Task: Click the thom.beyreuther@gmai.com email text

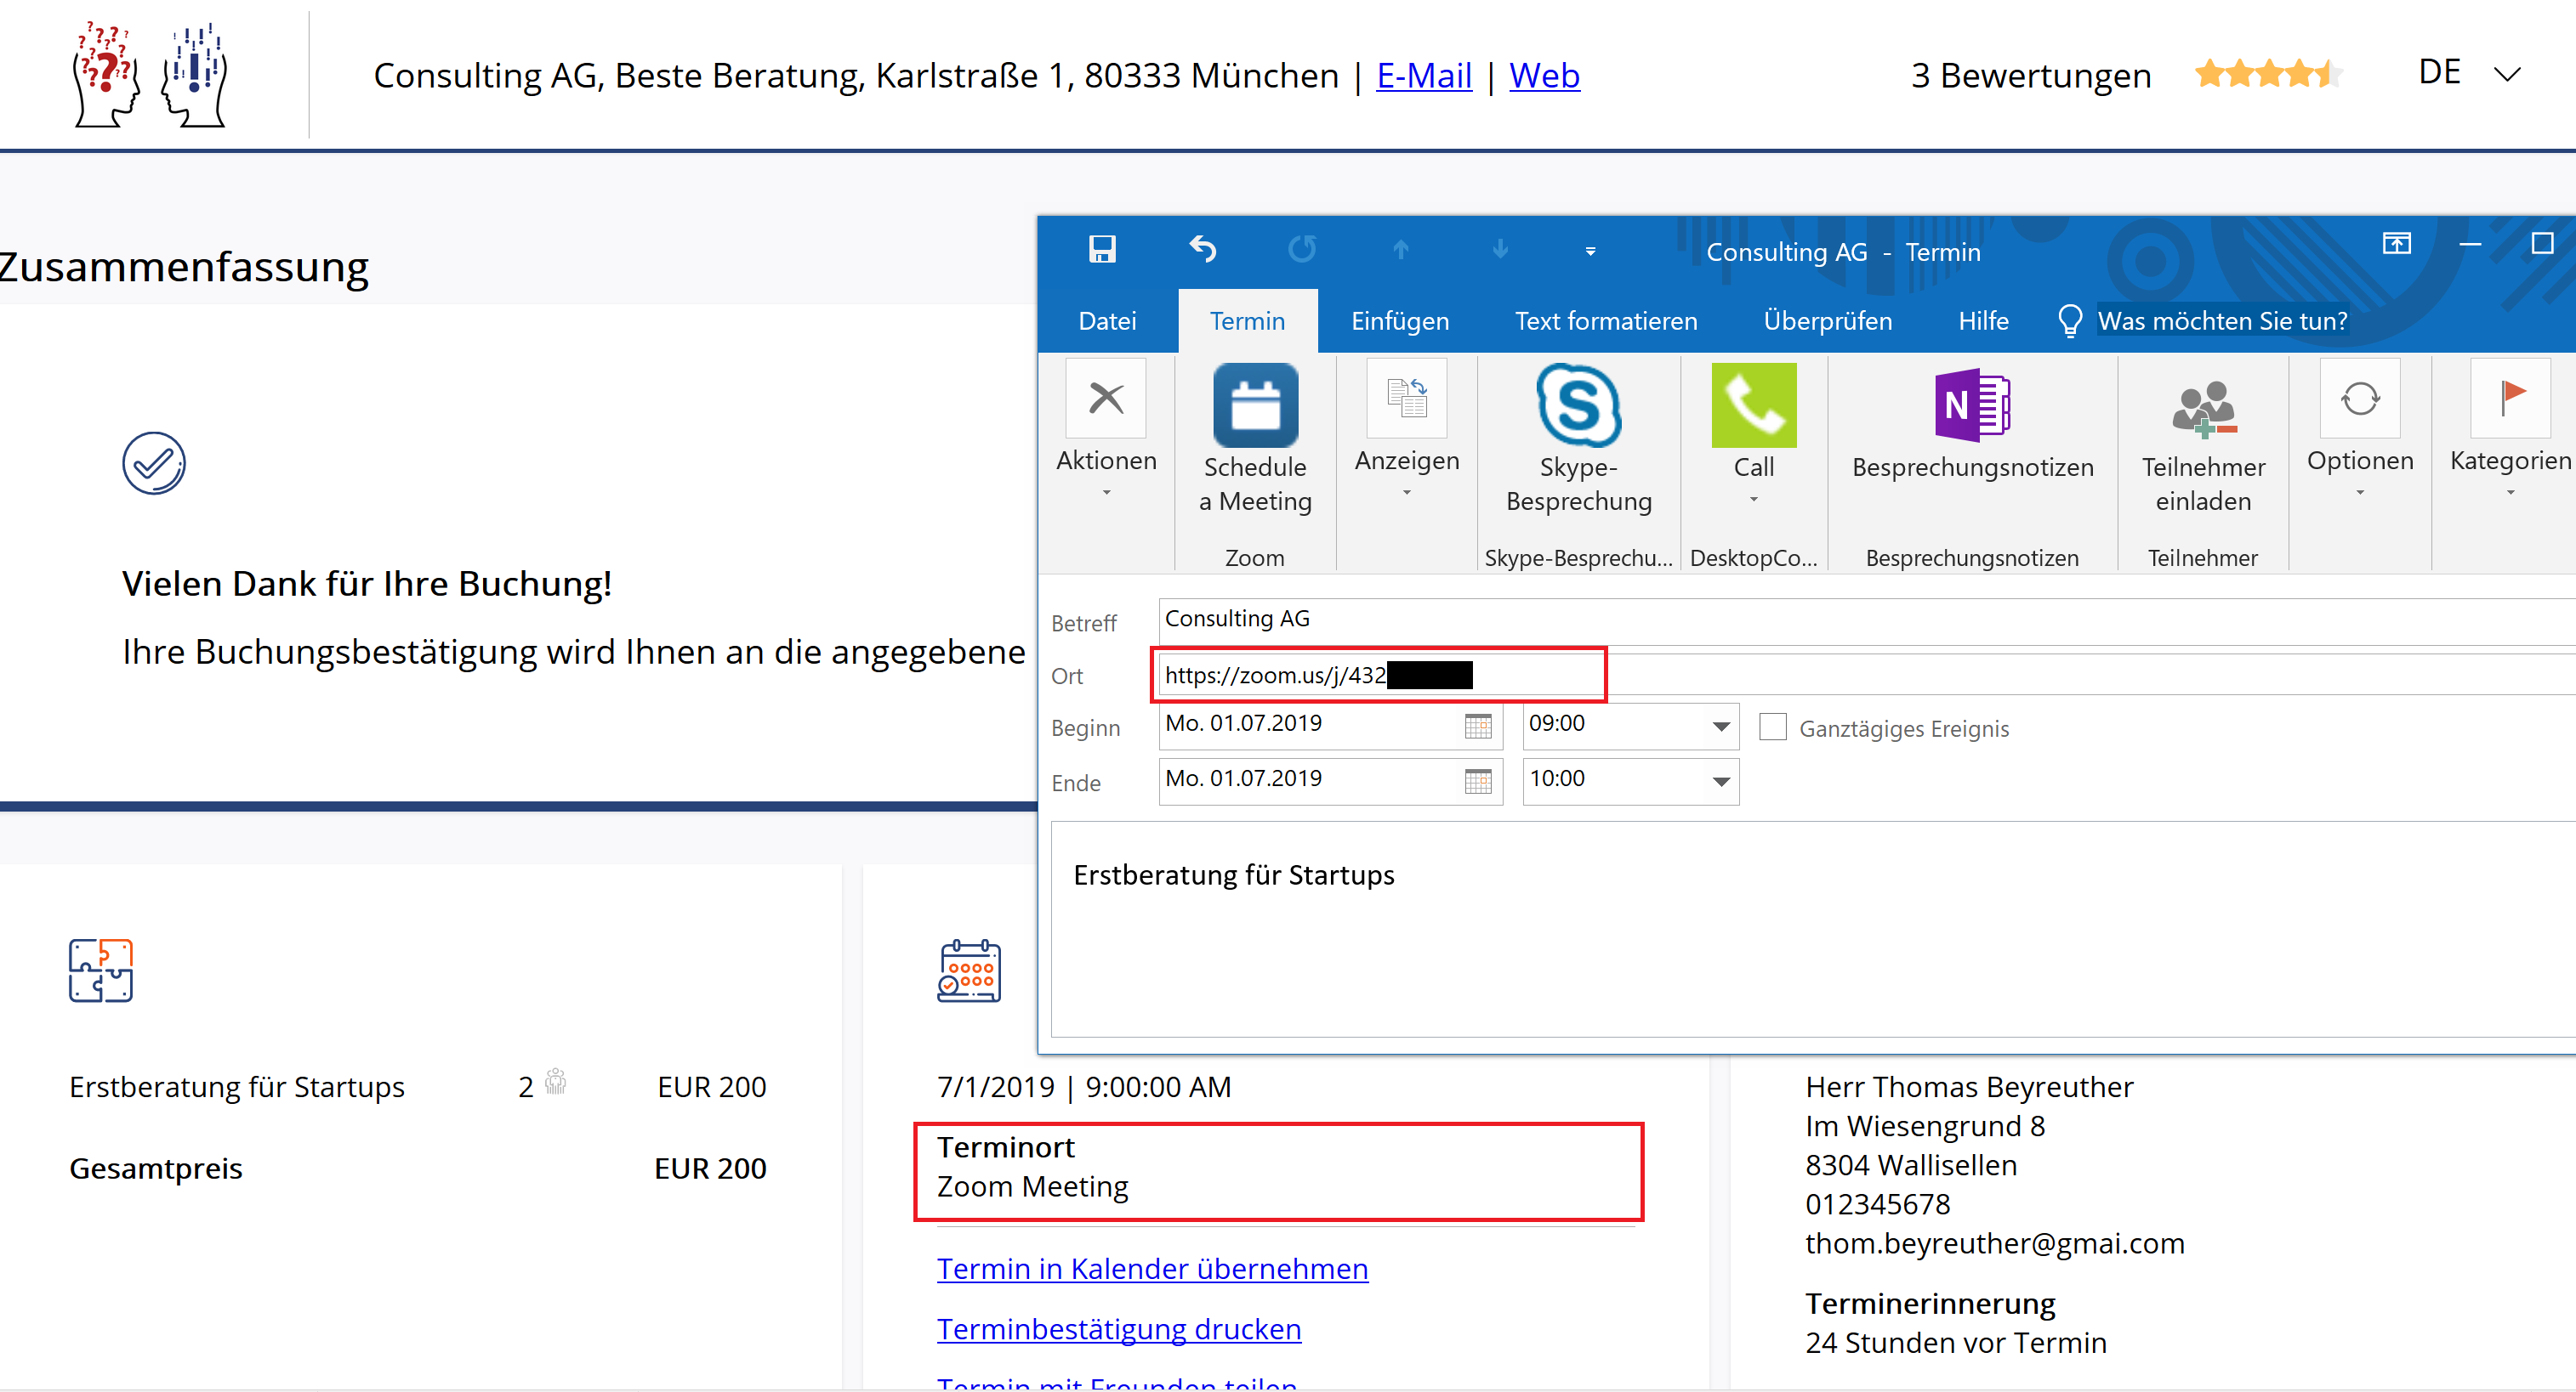Action: pyautogui.click(x=1994, y=1244)
